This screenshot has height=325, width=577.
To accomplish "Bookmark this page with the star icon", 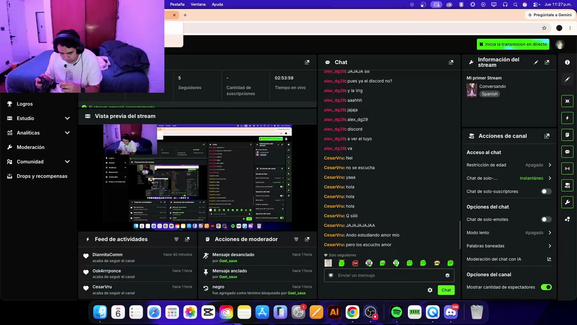I will tap(544, 28).
